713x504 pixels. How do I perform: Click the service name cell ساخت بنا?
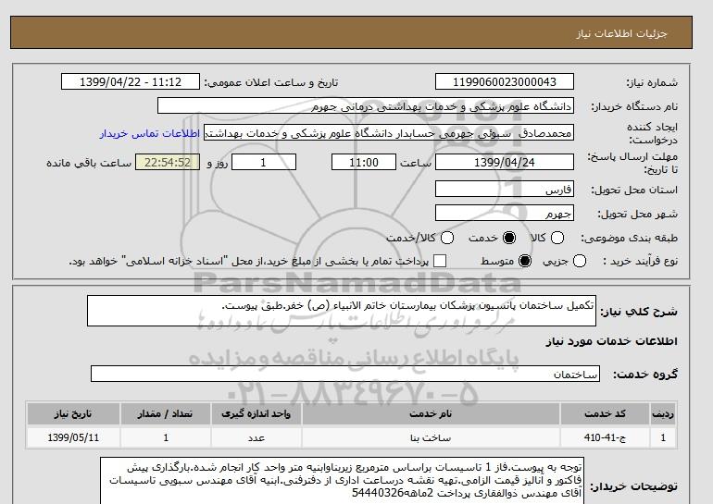pyautogui.click(x=431, y=437)
